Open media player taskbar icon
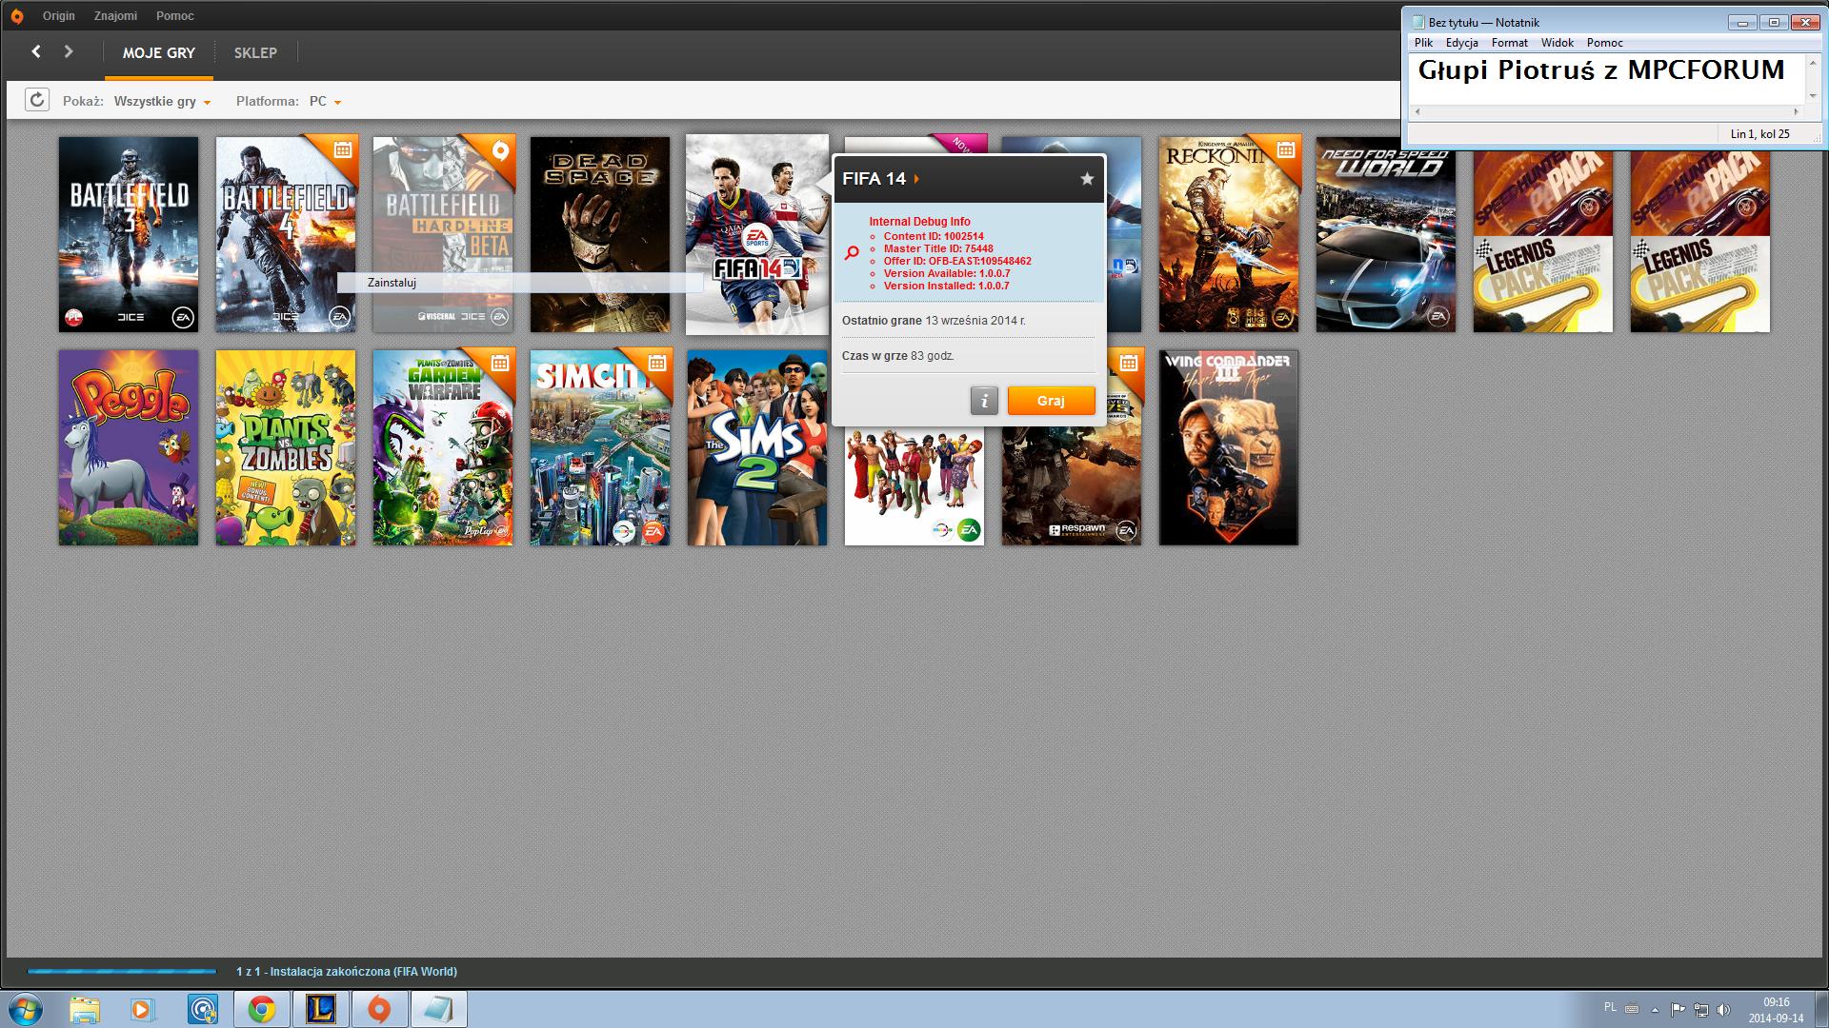 (x=144, y=1009)
